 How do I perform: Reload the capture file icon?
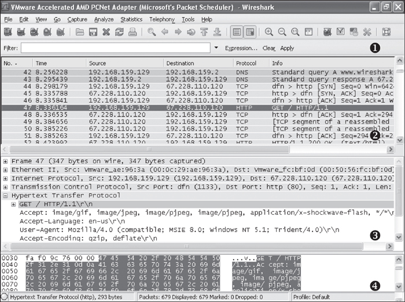point(119,32)
